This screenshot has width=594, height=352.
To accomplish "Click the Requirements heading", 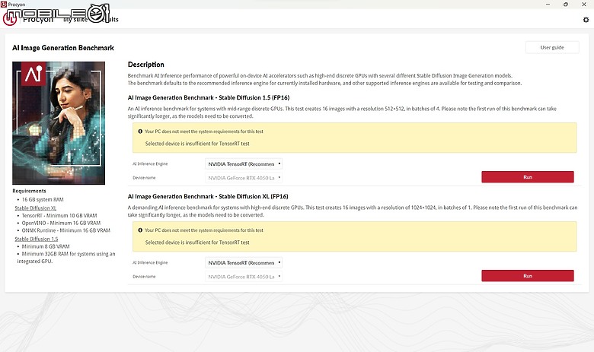I will click(29, 191).
